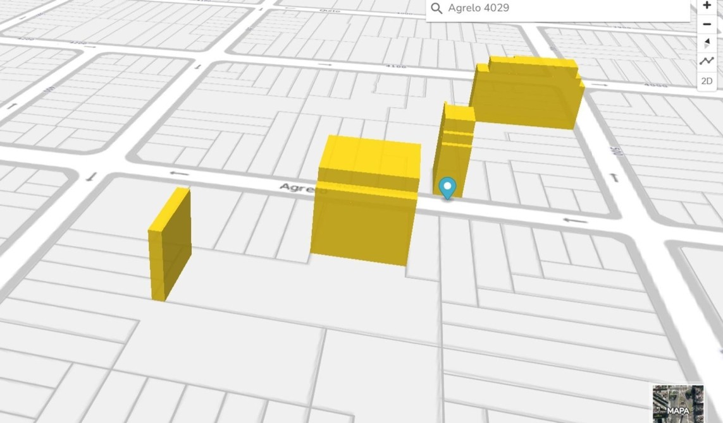Click the zoom out minus button
723x423 pixels.
[707, 25]
